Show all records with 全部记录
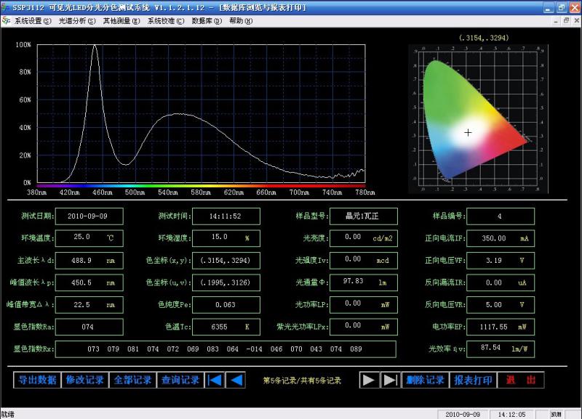Screen dimensions: 582x419 [132, 380]
